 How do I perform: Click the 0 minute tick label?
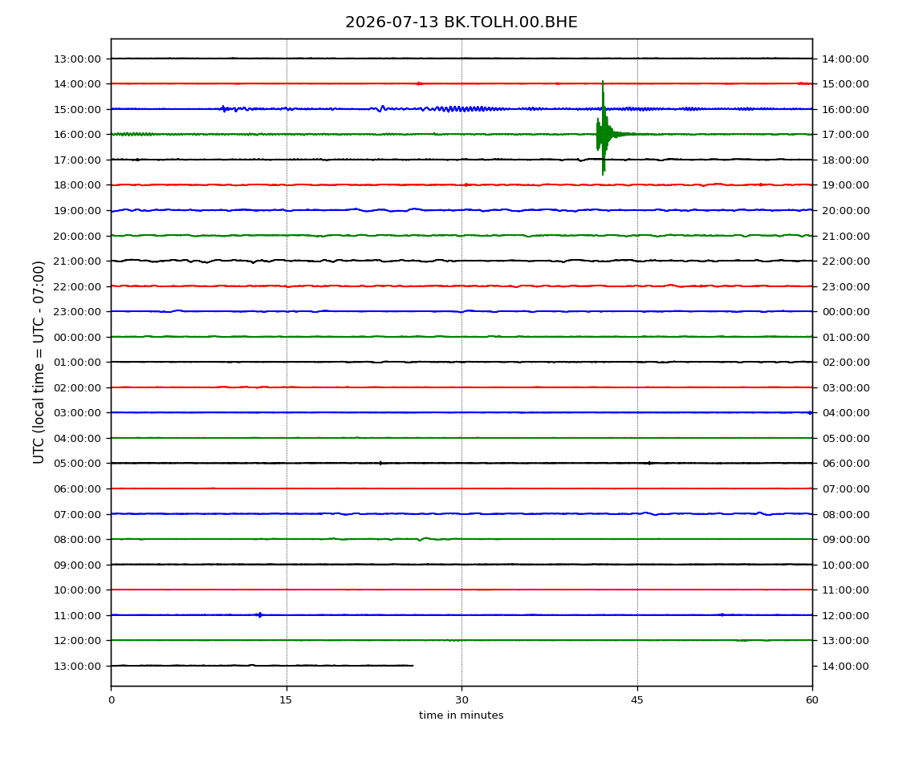112,700
